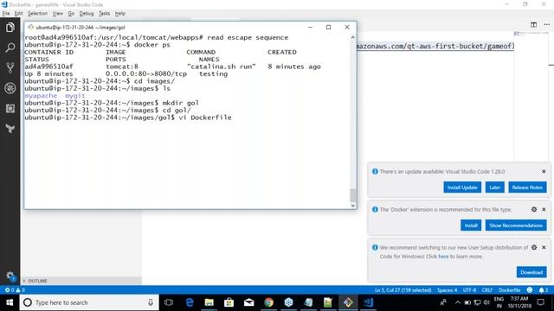This screenshot has height=311, width=554.
Task: Click the microphone icon in taskbar search
Action: coord(151,302)
